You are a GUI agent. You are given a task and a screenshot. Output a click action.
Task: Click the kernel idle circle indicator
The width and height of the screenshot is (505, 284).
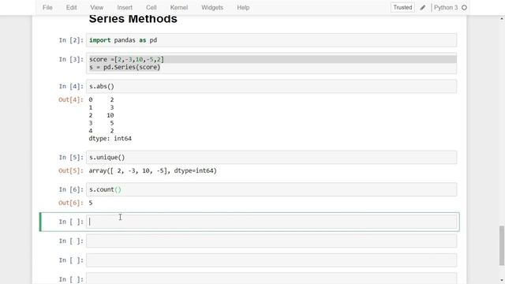click(464, 7)
